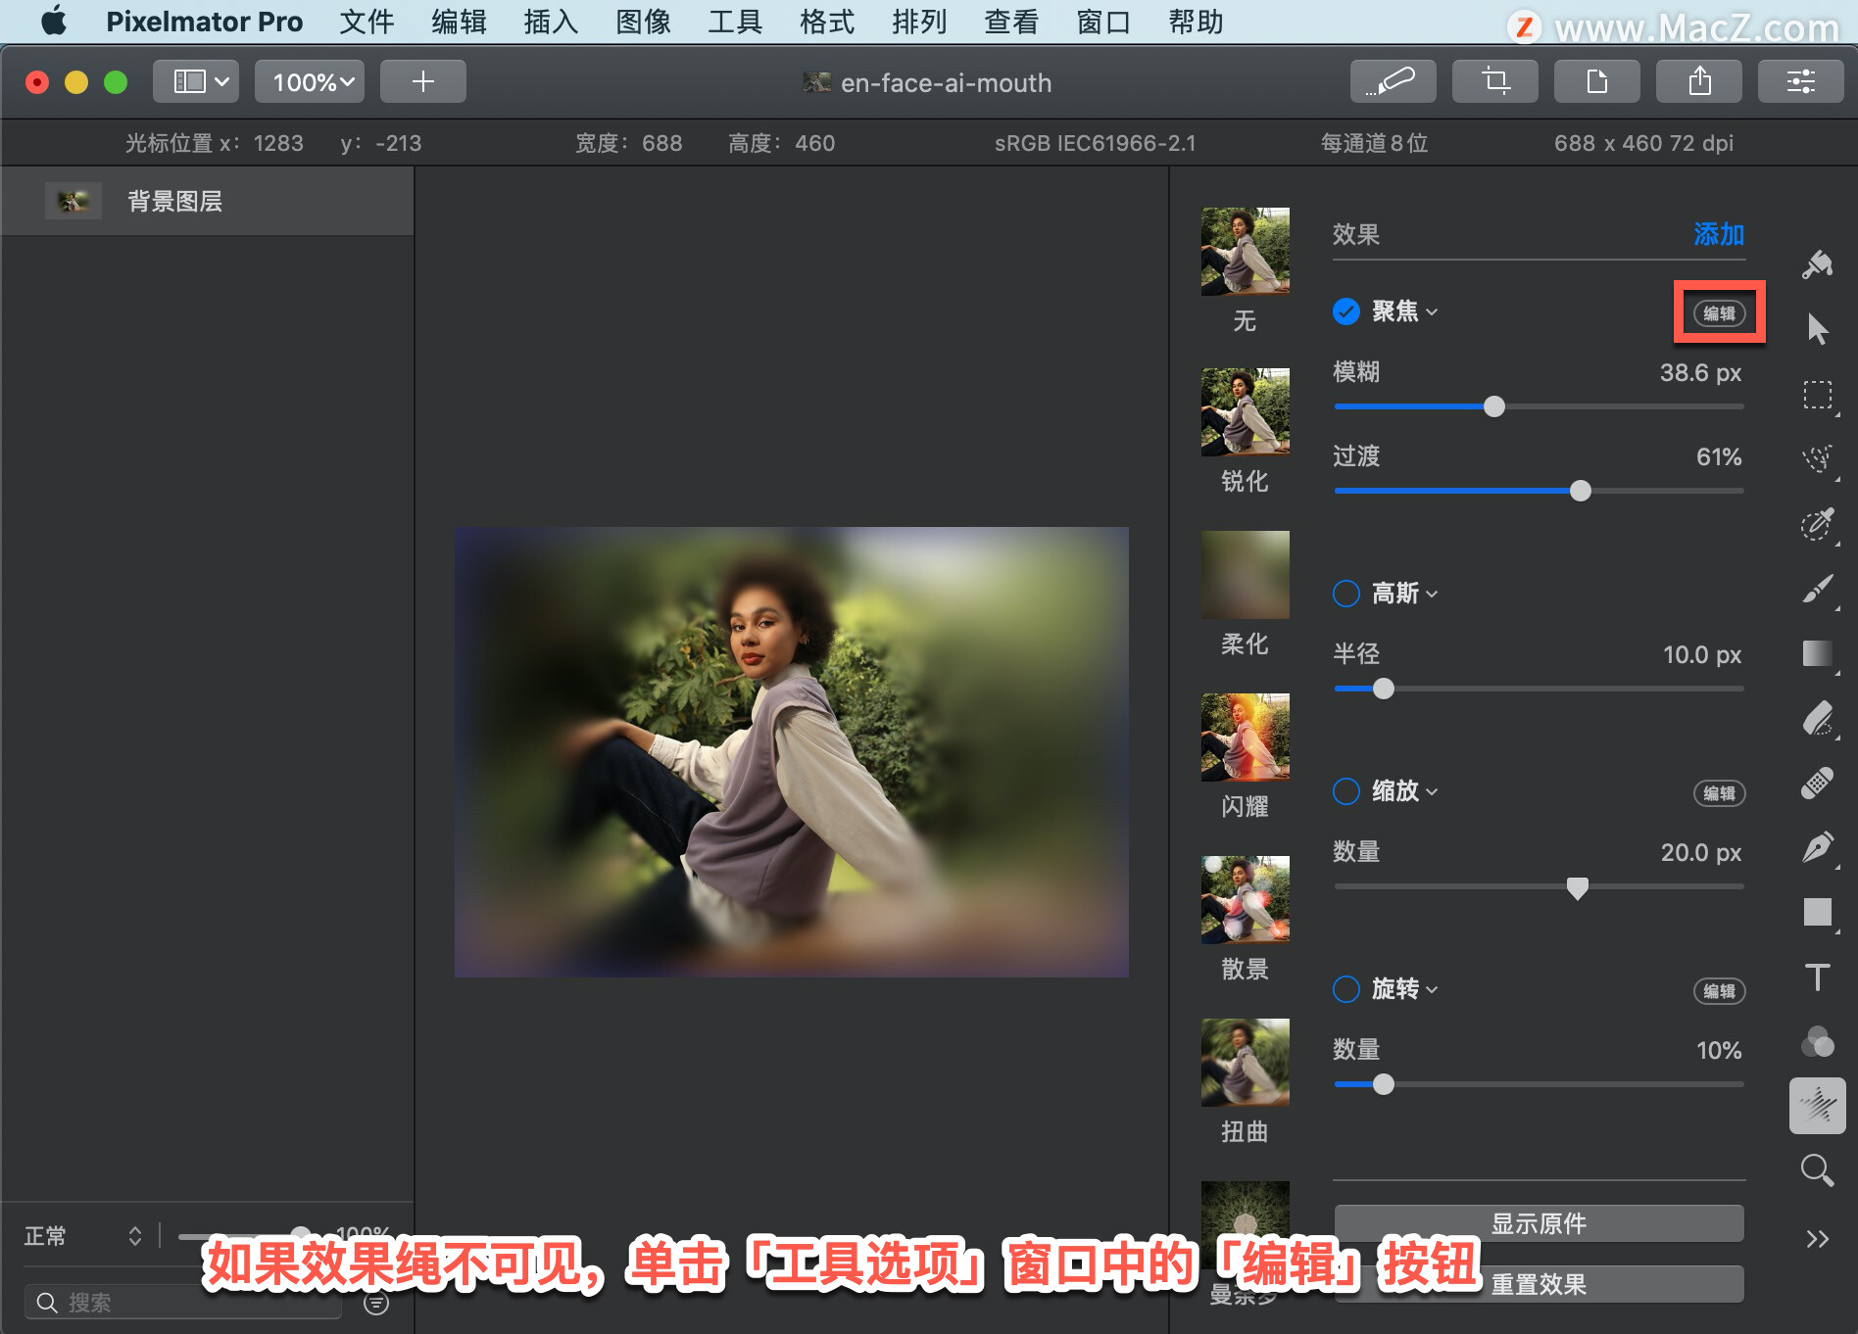Viewport: 1858px width, 1334px height.
Task: Open the Share icon in toolbar
Action: (x=1699, y=81)
